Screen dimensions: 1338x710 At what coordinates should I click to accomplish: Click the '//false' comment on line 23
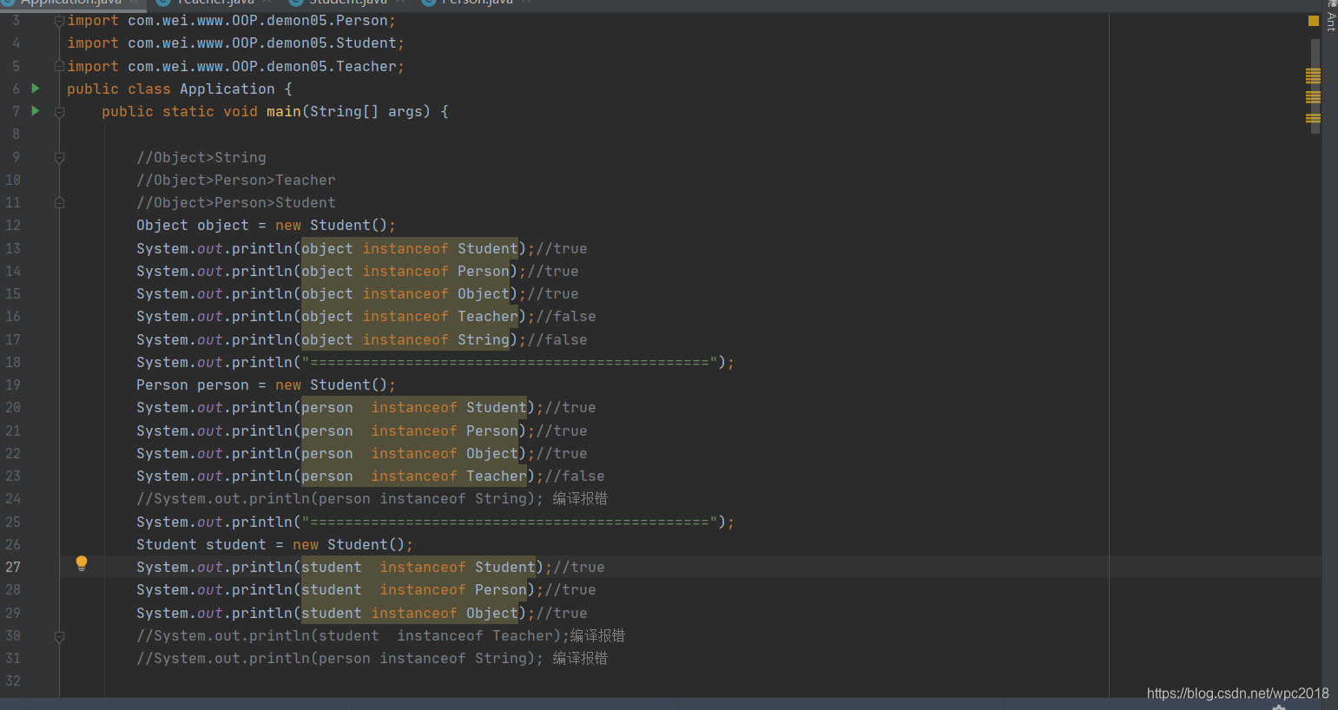(575, 477)
